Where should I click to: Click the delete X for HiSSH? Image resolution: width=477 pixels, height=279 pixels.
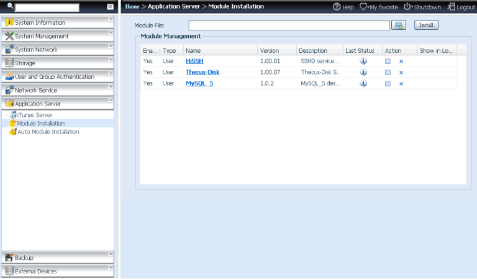[x=401, y=62]
